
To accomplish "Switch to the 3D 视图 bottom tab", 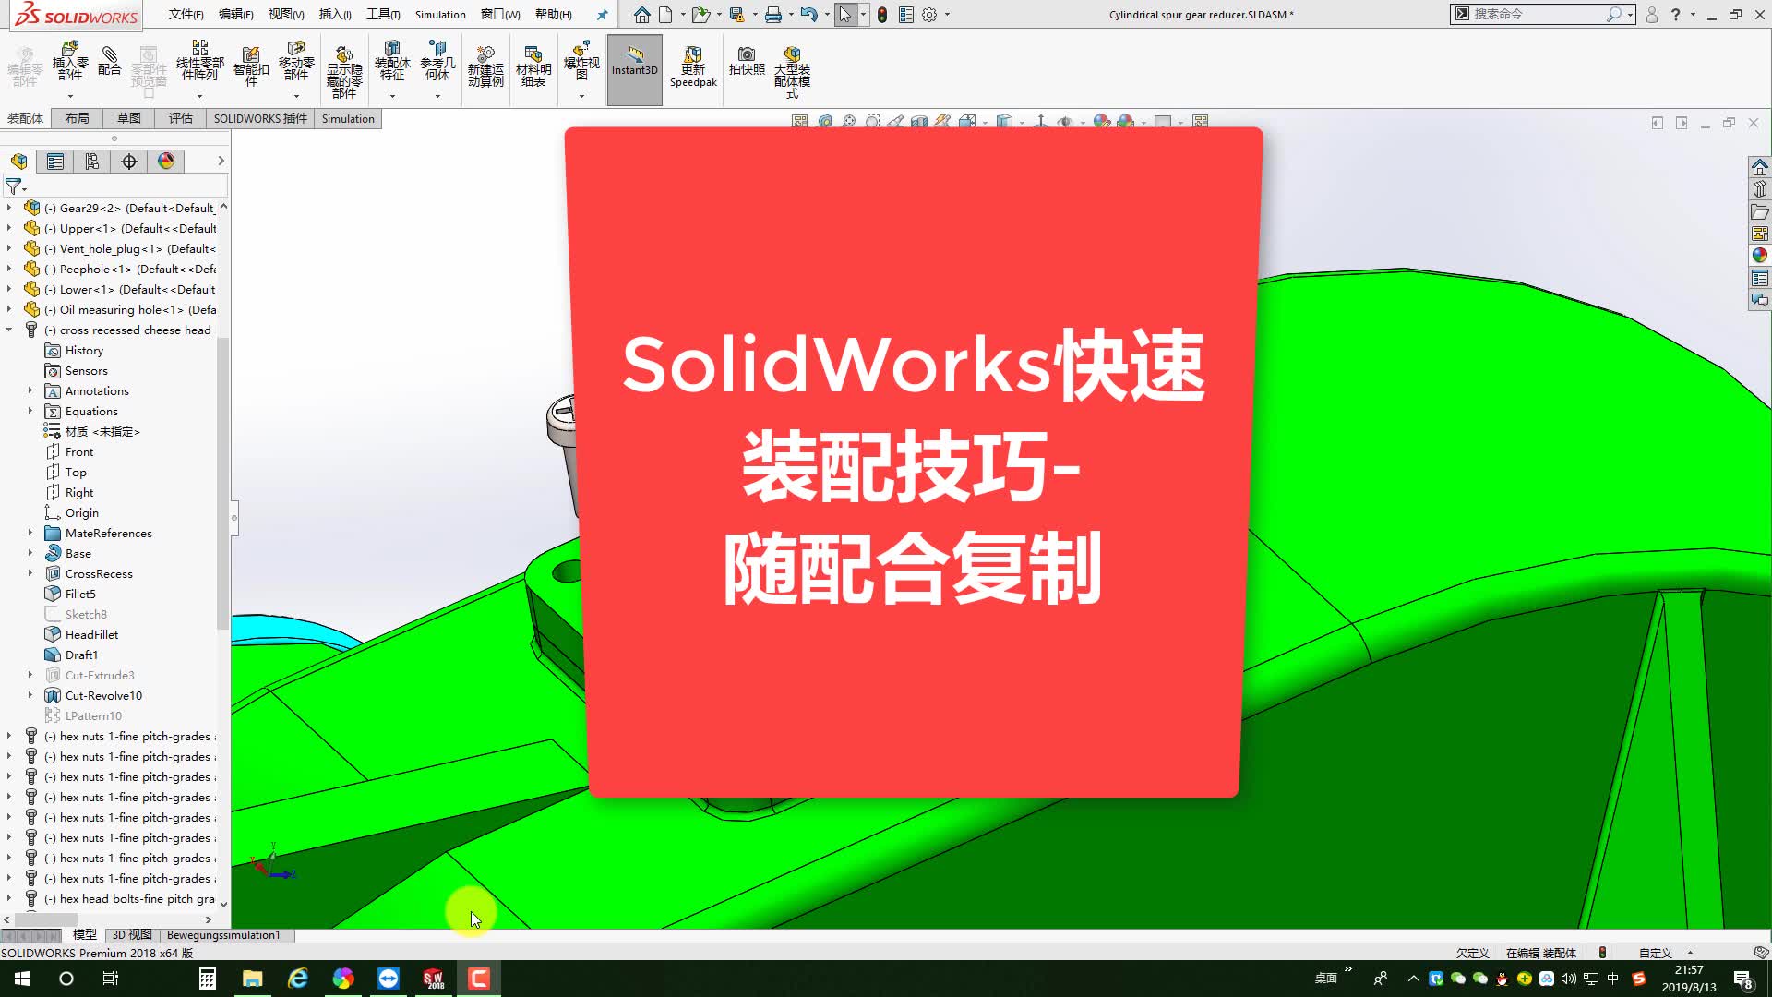I will pyautogui.click(x=132, y=935).
